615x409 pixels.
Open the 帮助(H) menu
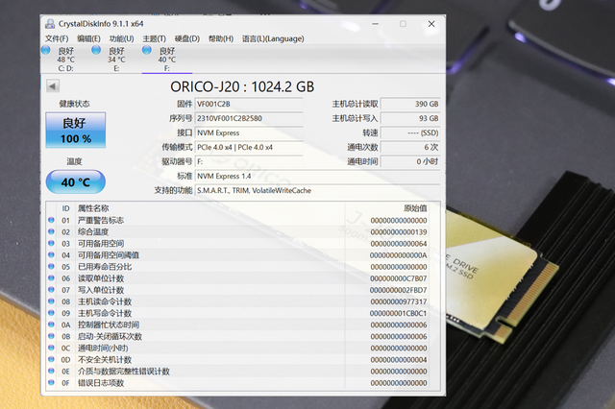[x=221, y=38]
